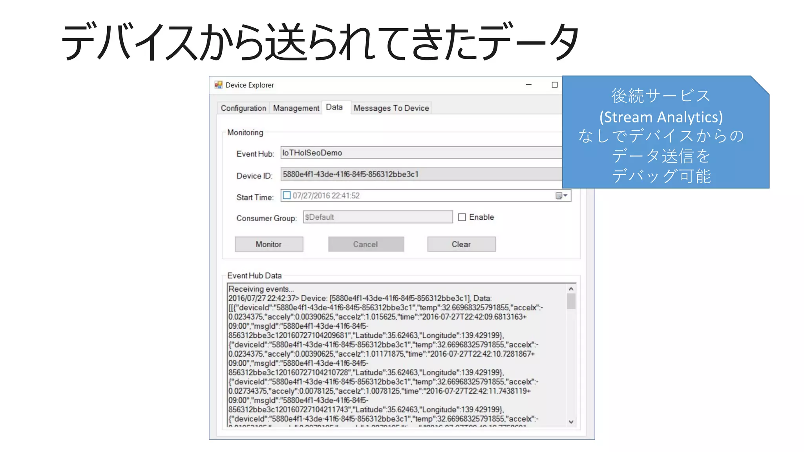
Task: Click the 'Receiving events...' line
Action: (261, 289)
